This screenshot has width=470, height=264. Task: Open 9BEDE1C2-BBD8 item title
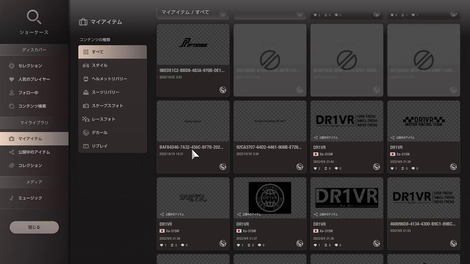(x=192, y=70)
